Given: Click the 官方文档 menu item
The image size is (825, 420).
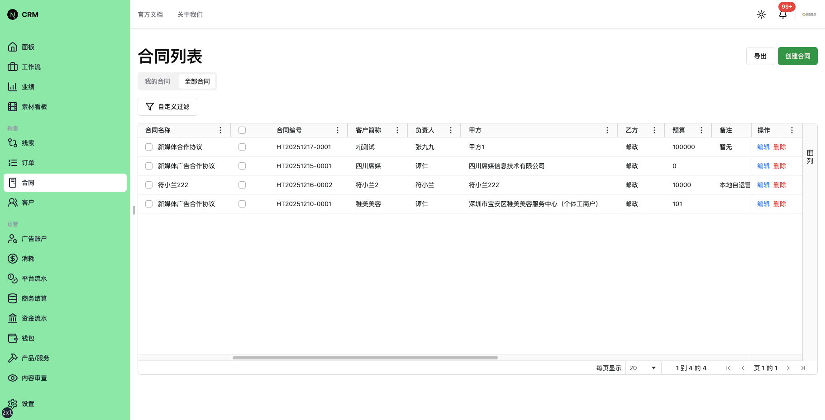Looking at the screenshot, I should [150, 14].
